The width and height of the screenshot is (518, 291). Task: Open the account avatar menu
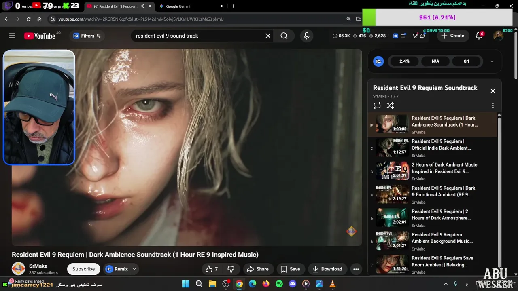498,36
